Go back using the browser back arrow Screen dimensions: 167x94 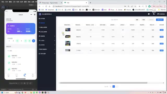39,6
